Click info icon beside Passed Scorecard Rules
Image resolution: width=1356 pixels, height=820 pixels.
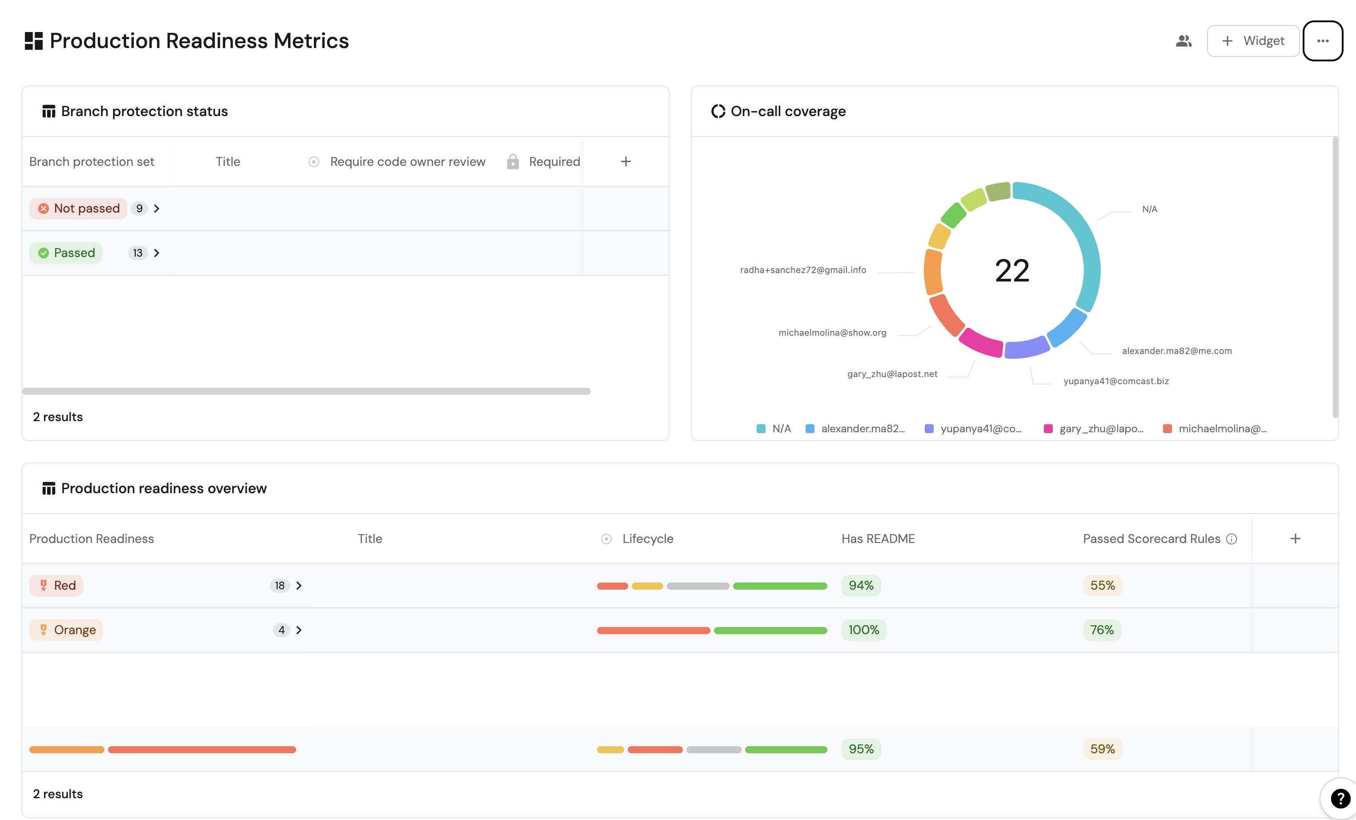[x=1232, y=539]
